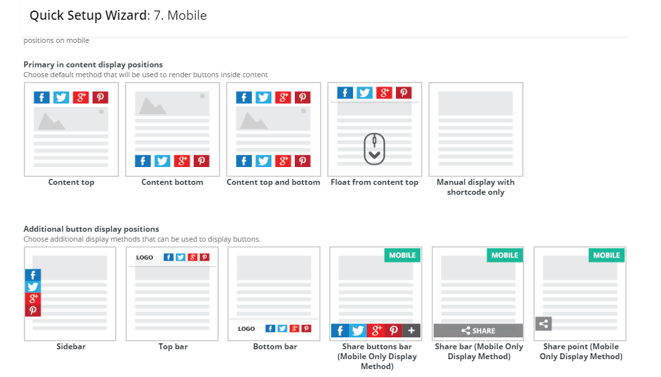Viewport: 661px width, 377px height.
Task: Click Facebook icon in Content top thumbnail
Action: [x=42, y=97]
